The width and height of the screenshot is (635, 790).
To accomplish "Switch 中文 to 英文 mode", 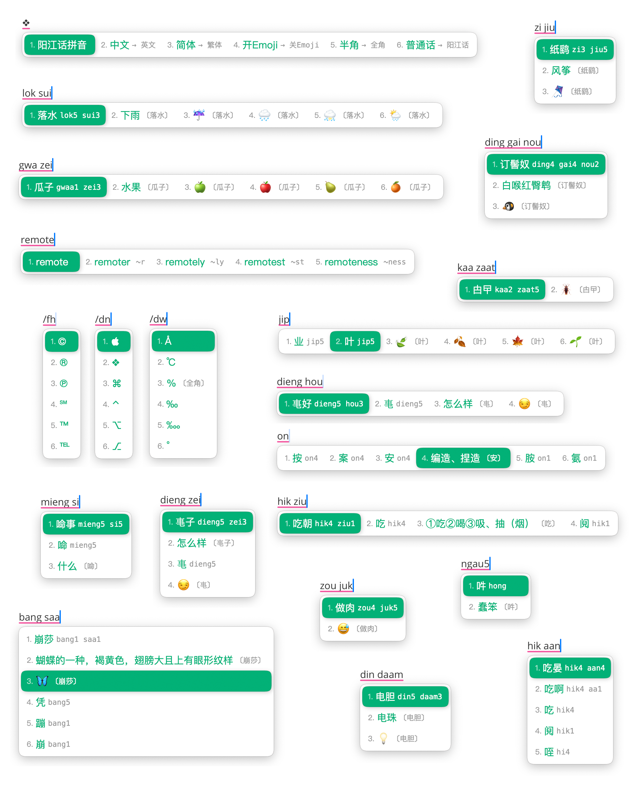I will pyautogui.click(x=128, y=45).
